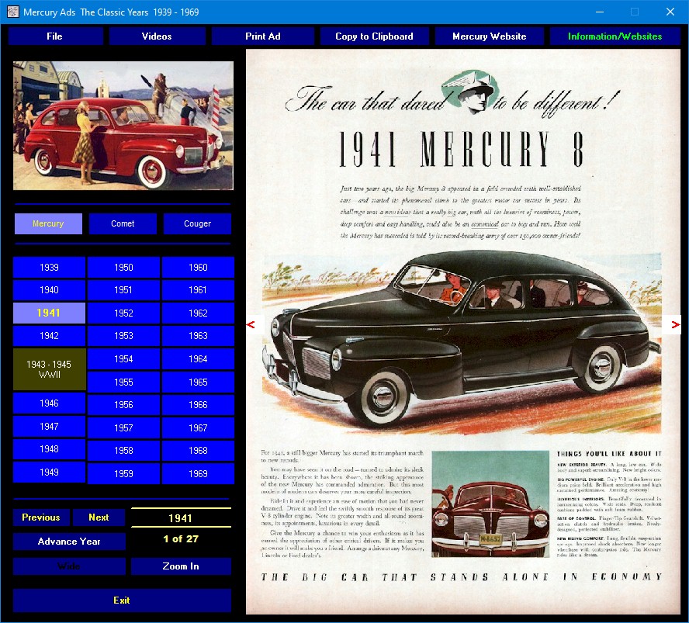The width and height of the screenshot is (689, 623).
Task: Select year 1959
Action: (123, 473)
